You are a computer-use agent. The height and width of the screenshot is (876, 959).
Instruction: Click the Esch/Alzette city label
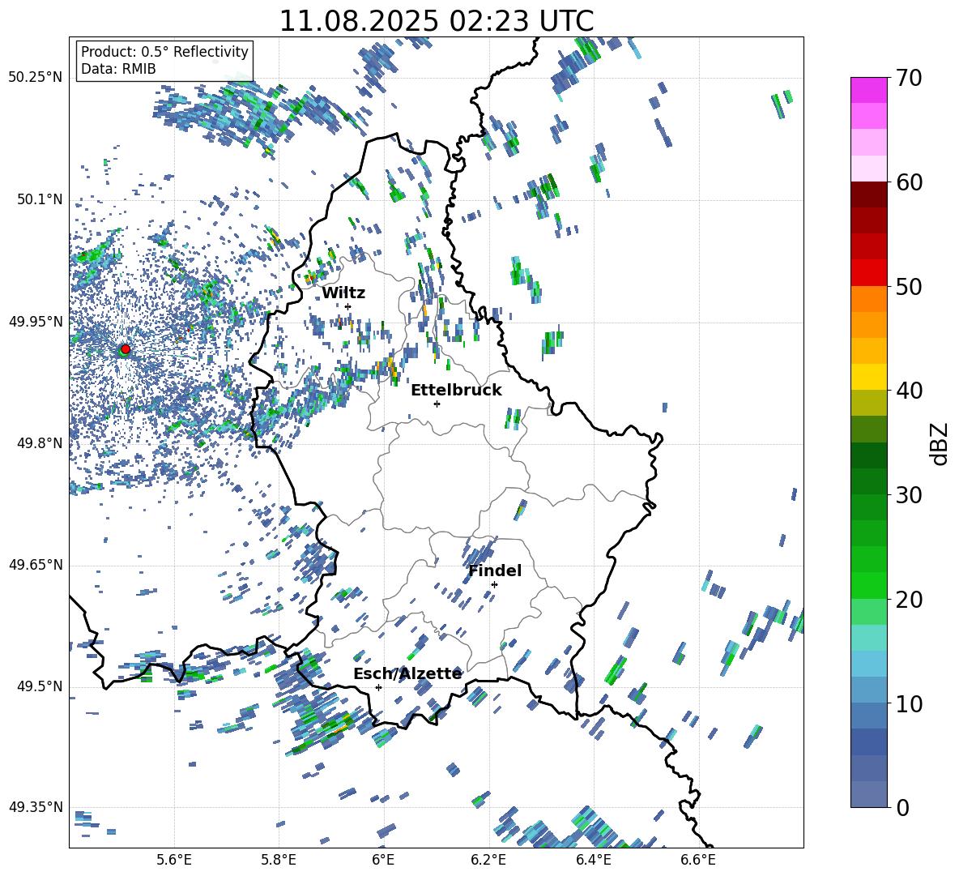tap(407, 673)
